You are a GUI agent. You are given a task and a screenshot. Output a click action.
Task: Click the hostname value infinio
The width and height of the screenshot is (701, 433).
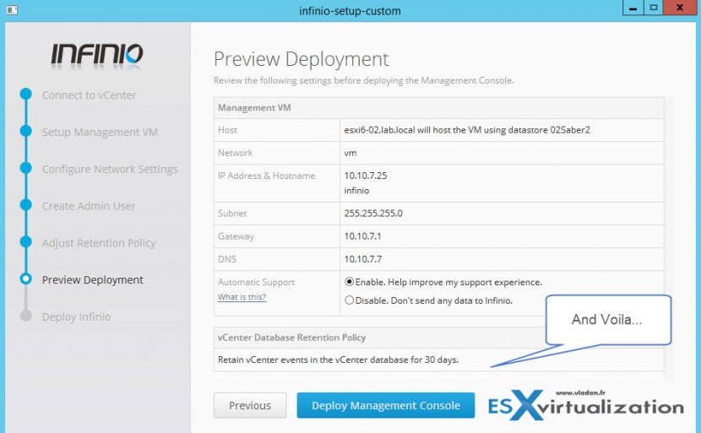(x=356, y=191)
